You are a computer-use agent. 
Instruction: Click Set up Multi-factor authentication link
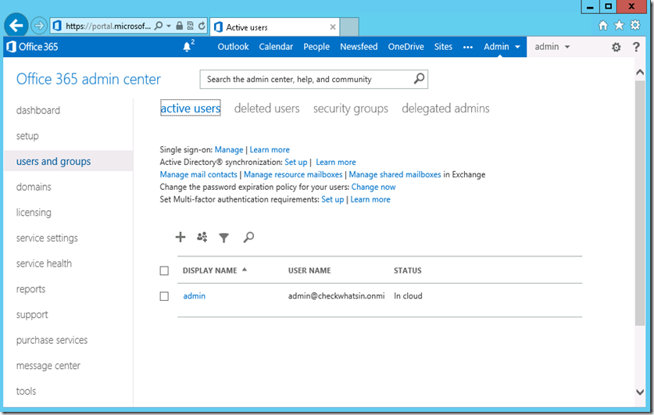332,200
